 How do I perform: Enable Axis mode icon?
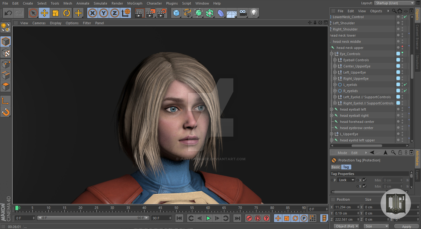(x=6, y=101)
